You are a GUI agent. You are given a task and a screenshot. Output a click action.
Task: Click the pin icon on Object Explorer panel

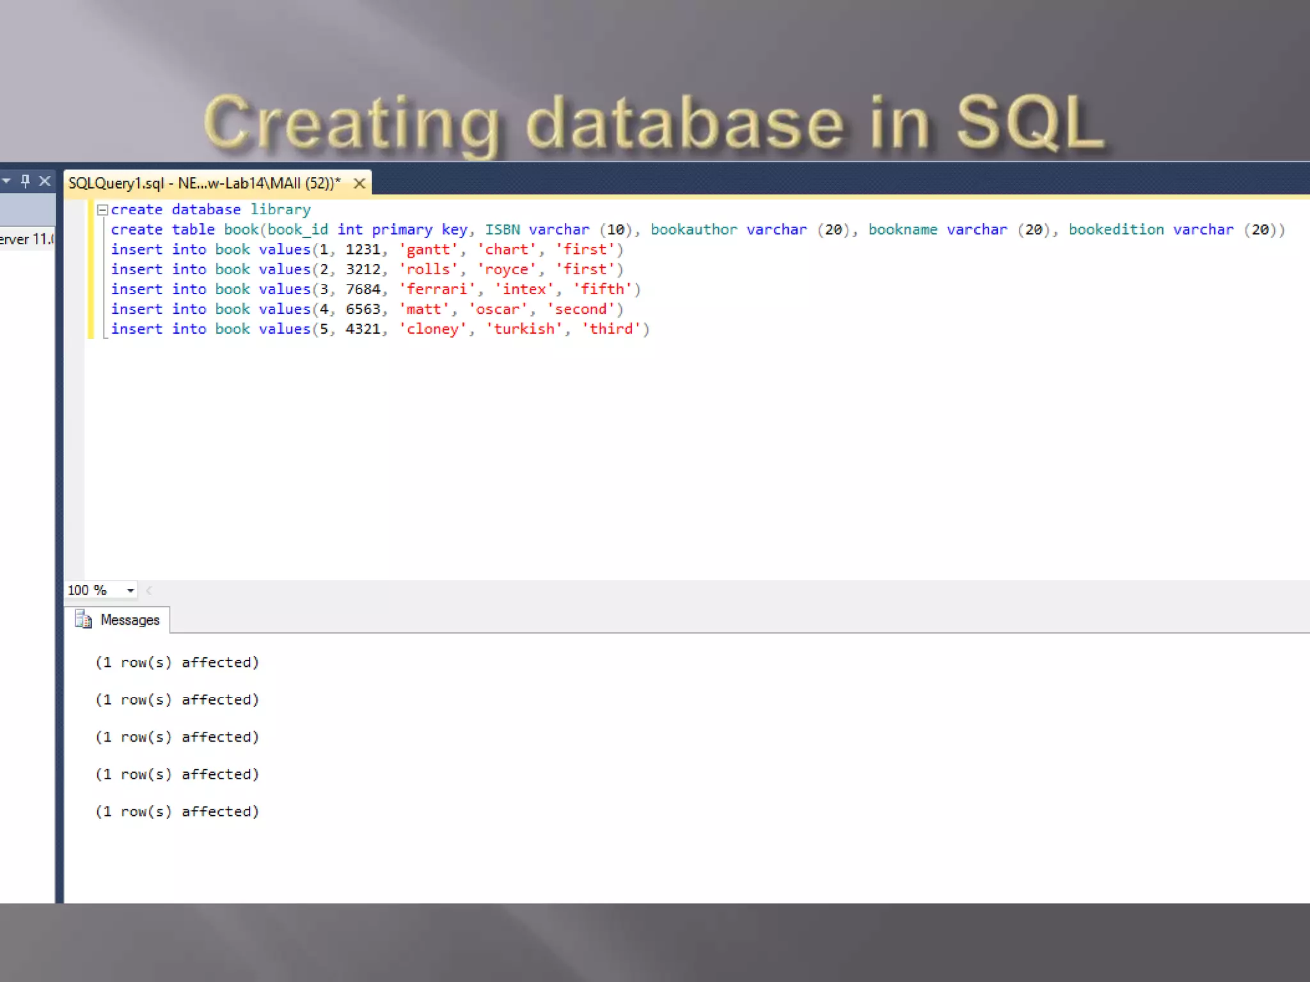pos(26,182)
